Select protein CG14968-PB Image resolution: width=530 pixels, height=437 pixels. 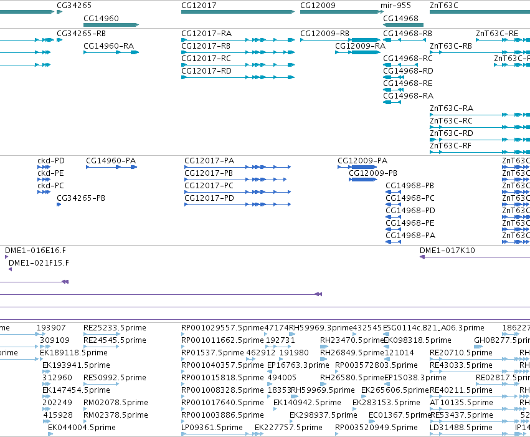410,186
